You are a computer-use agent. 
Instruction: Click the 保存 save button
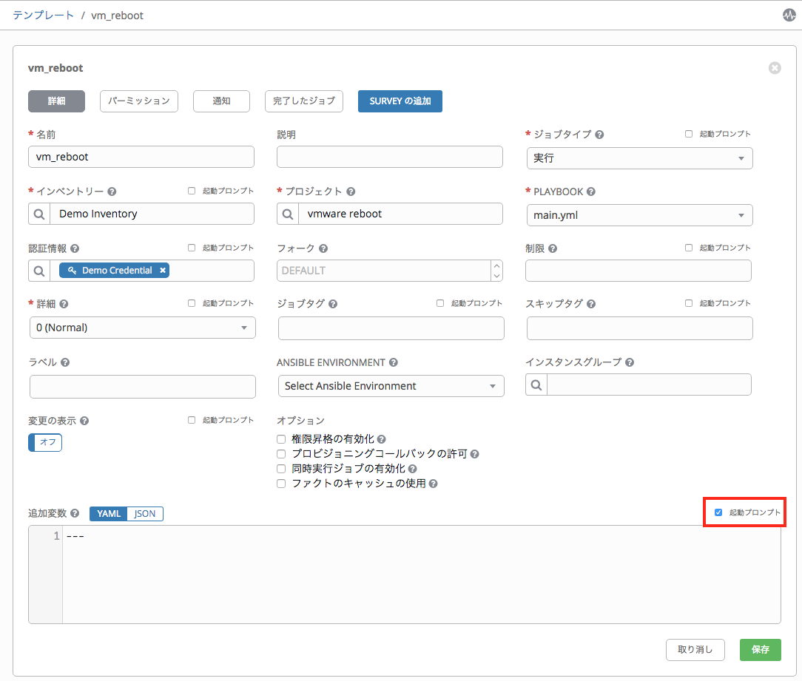coord(760,650)
